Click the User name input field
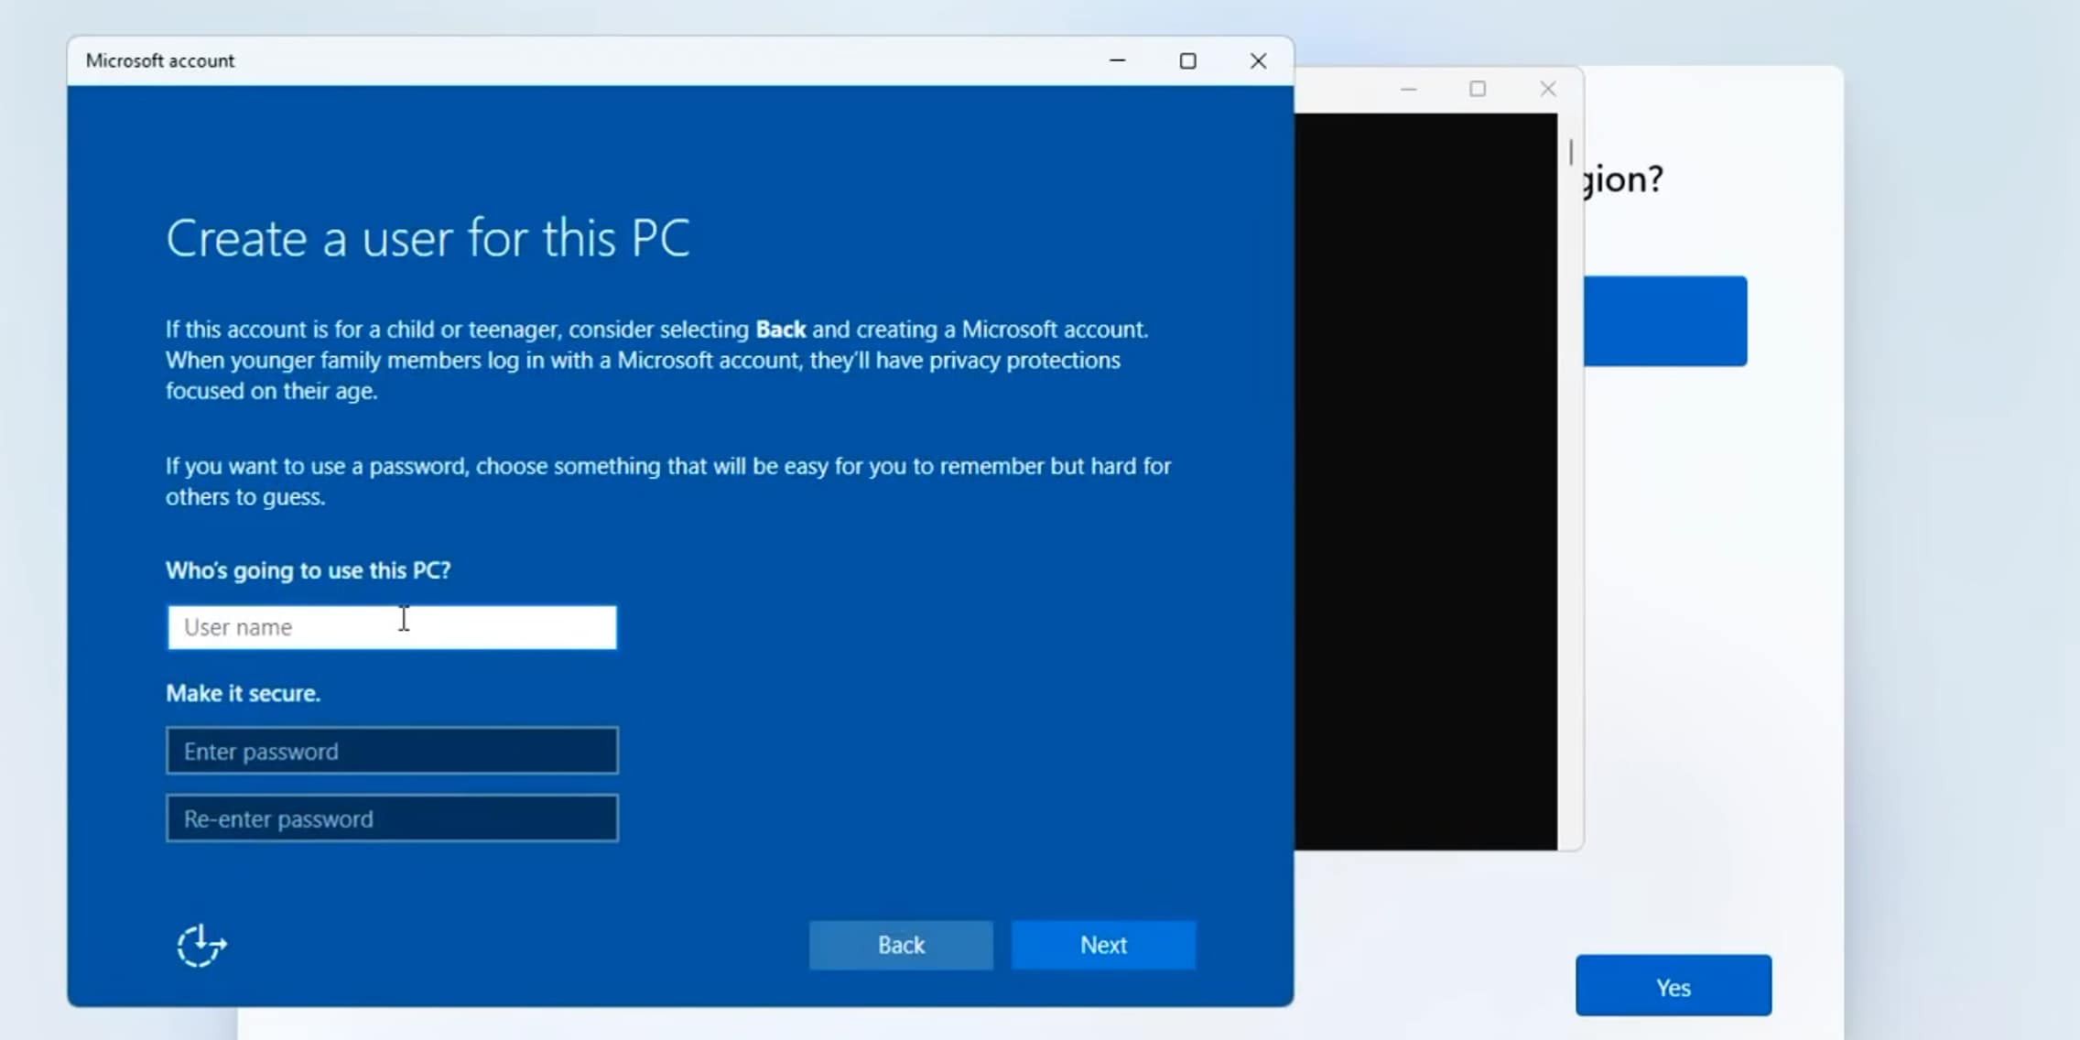 (392, 627)
